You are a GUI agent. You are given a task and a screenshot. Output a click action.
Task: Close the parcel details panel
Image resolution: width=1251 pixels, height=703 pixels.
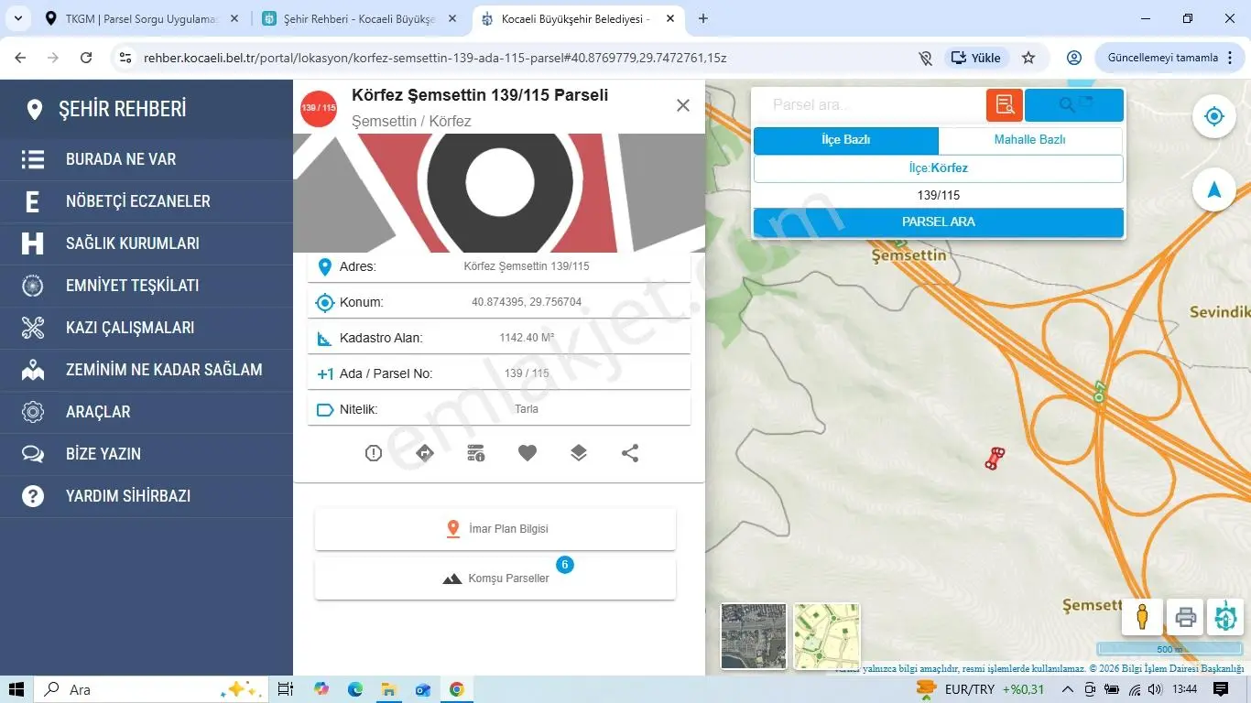(683, 105)
